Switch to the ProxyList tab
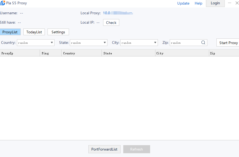Screen dimensions: 239x157 [x=10, y=32]
